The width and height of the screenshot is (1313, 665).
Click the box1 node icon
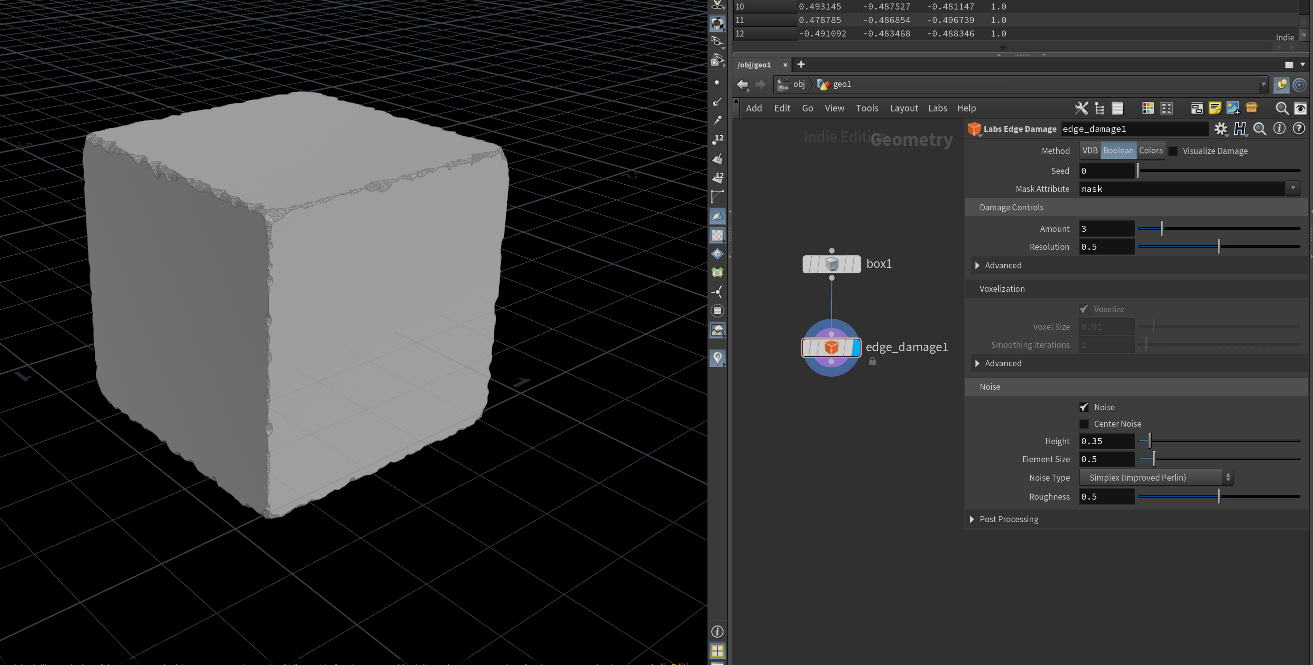pos(831,264)
